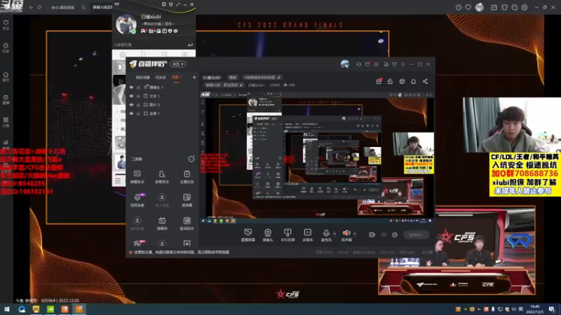The height and width of the screenshot is (315, 561).
Task: Open Windows Start menu
Action: (6, 309)
